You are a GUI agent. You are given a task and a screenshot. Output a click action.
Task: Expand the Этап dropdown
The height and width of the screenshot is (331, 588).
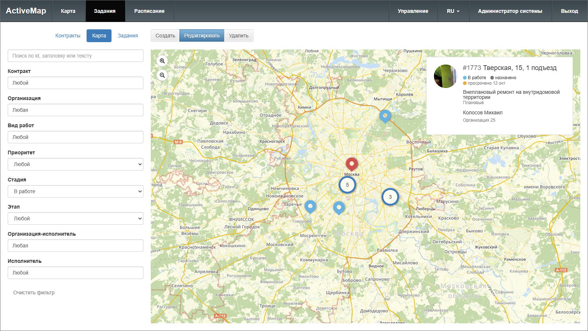point(76,218)
